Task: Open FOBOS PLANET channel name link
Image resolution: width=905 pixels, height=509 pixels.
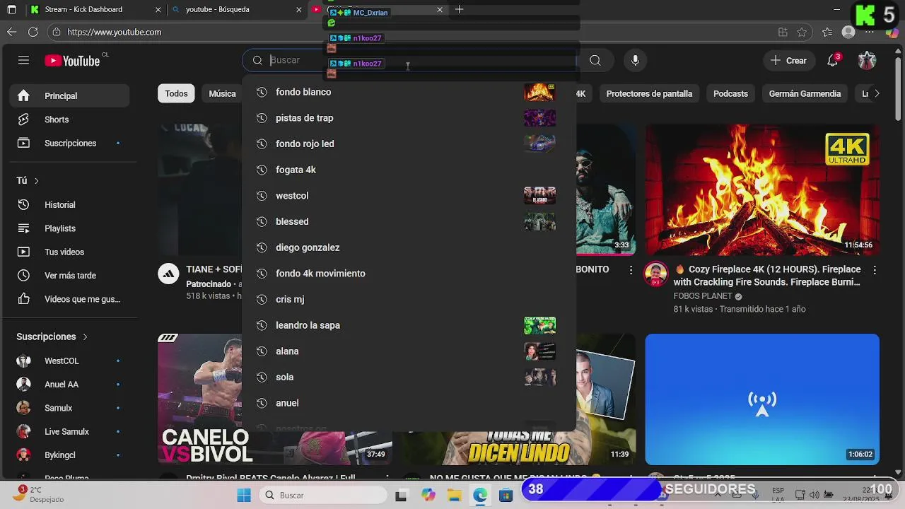Action: click(702, 296)
